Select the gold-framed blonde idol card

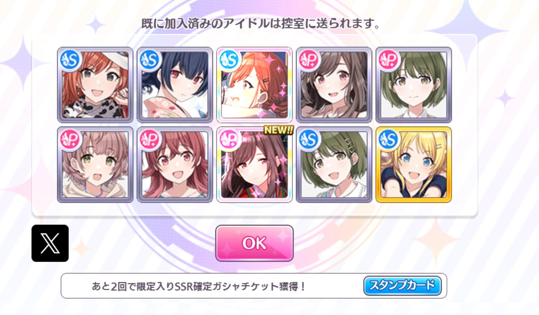pos(414,164)
